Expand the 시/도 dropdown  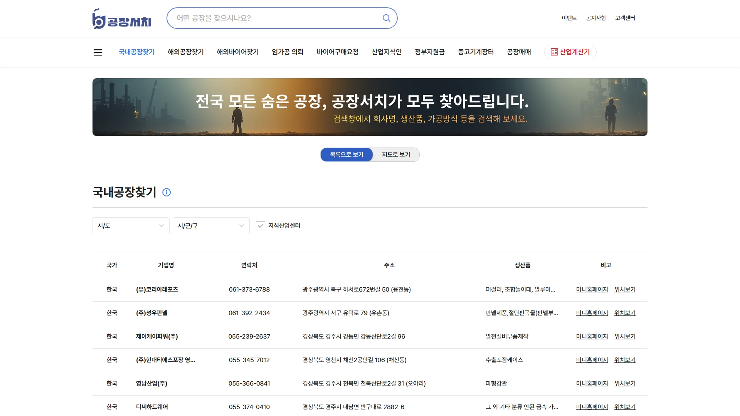coord(131,226)
